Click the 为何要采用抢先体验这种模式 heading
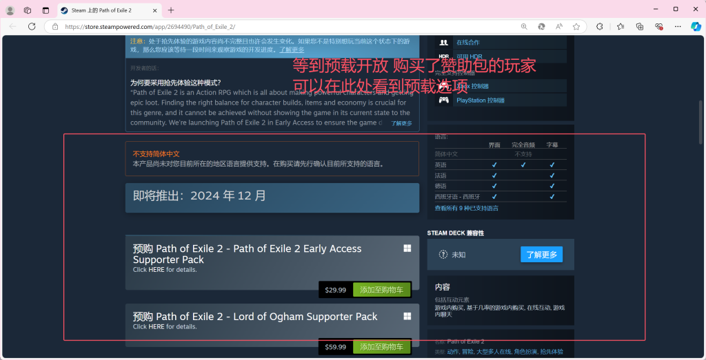The image size is (706, 360). (x=176, y=83)
